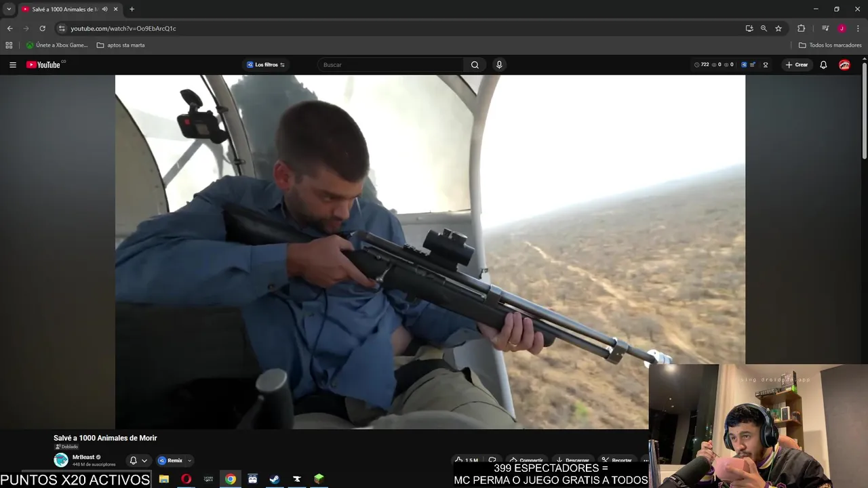Open YouTube notifications bell in header
This screenshot has width=868, height=488.
823,65
